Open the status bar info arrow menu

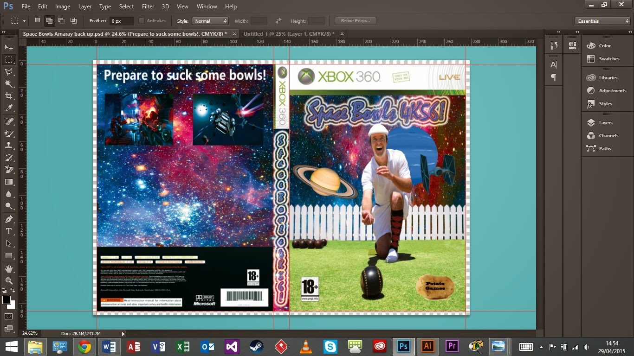point(123,334)
